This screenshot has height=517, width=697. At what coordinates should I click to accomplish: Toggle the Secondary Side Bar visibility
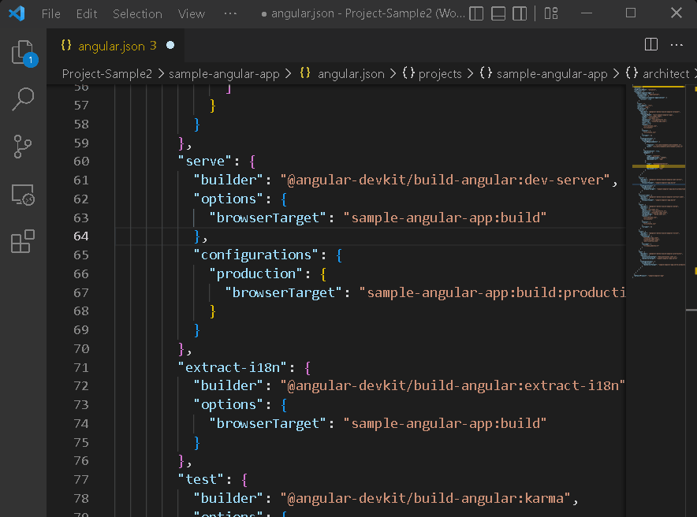pyautogui.click(x=520, y=13)
